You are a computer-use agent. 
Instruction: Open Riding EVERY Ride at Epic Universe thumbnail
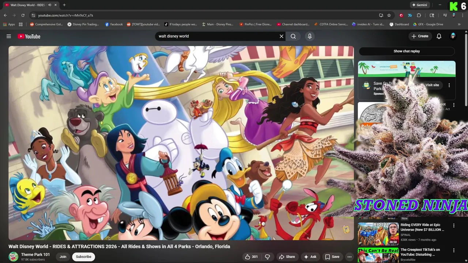click(378, 233)
